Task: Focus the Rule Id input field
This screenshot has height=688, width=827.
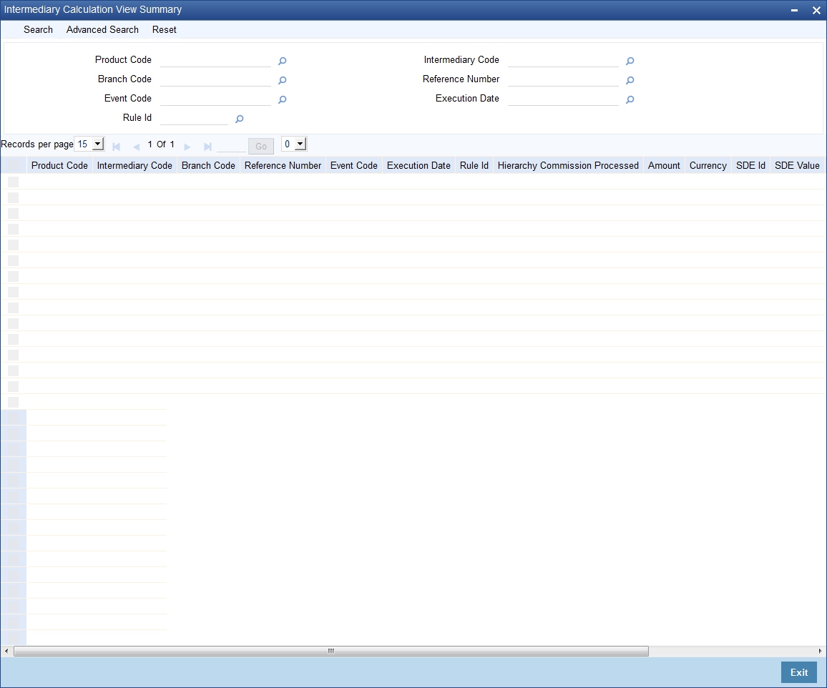Action: pos(194,118)
